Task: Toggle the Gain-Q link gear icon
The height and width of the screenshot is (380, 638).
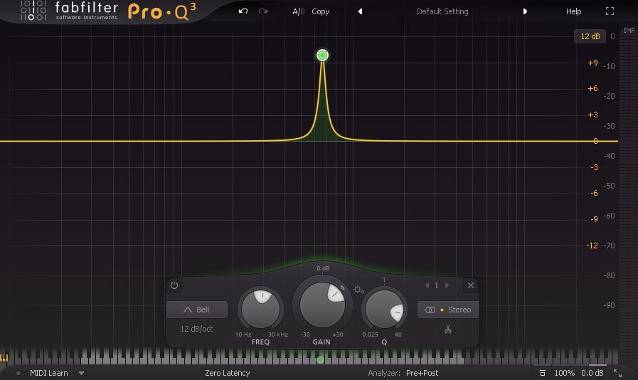Action: 358,290
